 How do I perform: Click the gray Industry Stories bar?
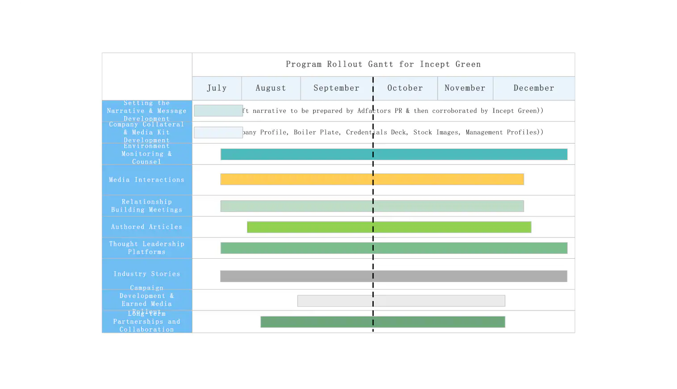[x=393, y=276]
